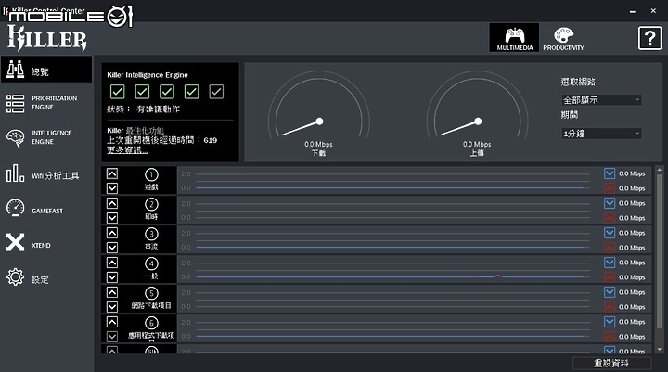
Task: Toggle red upload icon in row 6
Action: tap(610, 336)
